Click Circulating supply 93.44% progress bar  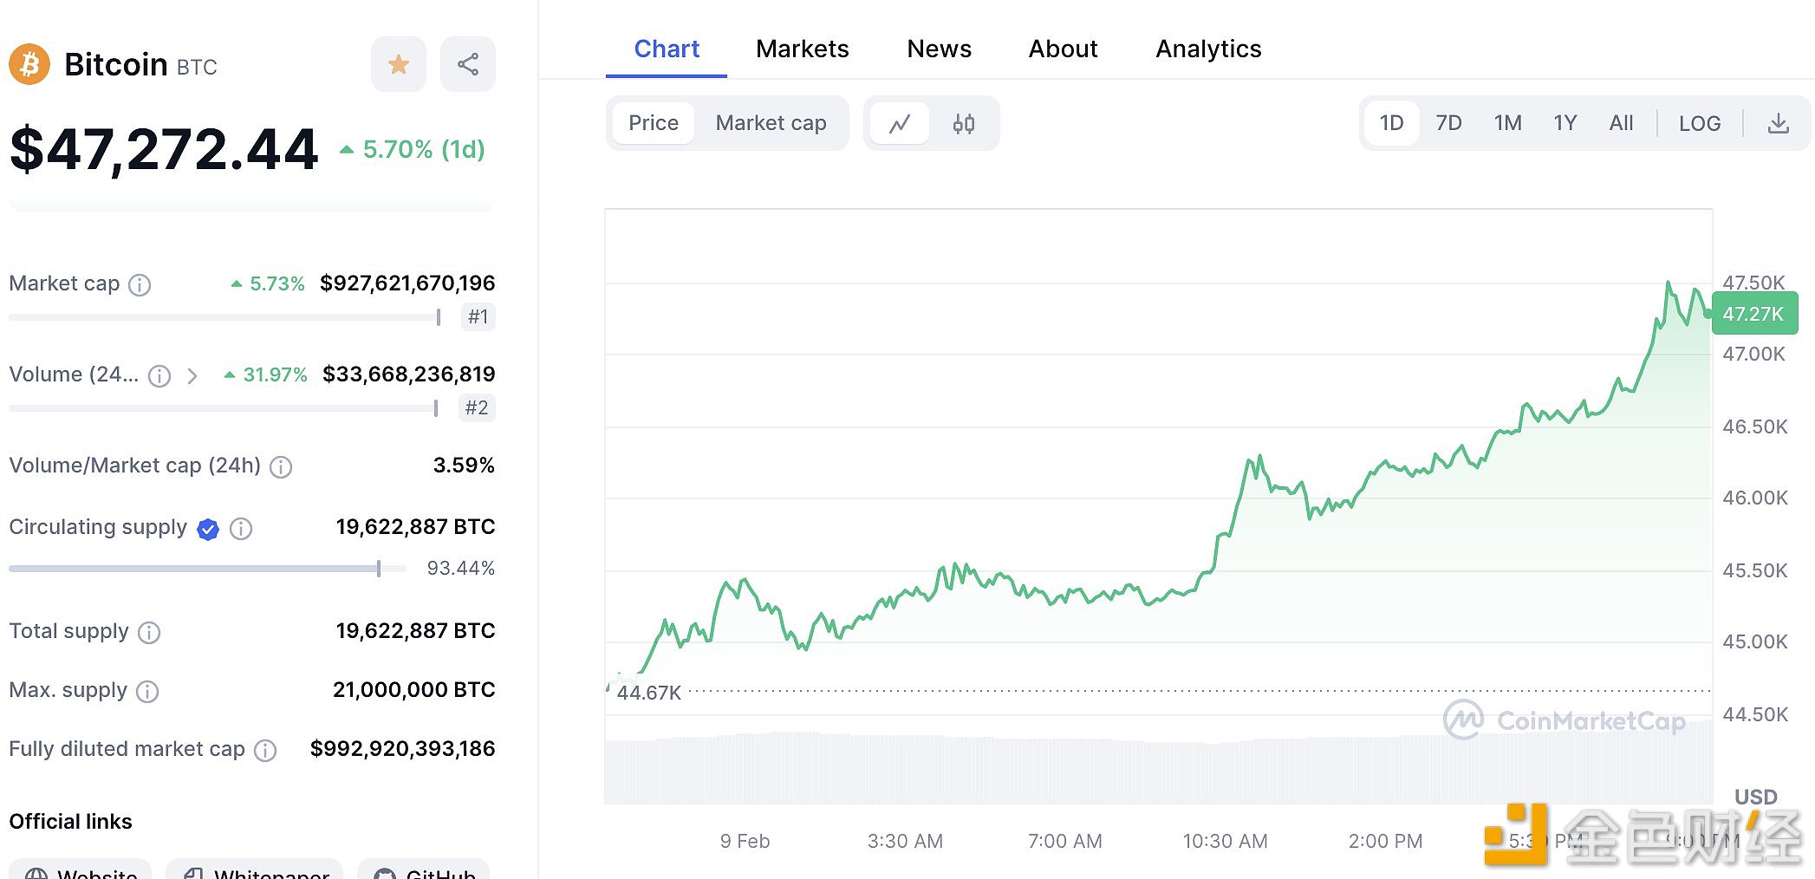[x=207, y=569]
